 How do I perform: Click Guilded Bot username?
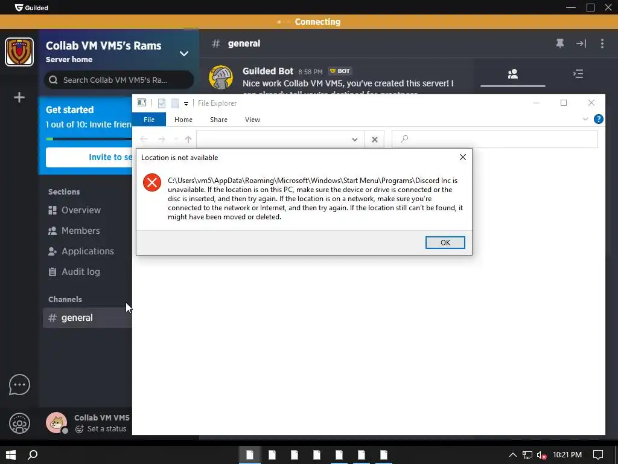tap(268, 71)
